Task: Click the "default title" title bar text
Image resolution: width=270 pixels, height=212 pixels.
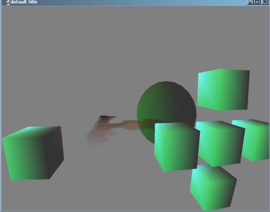Action: point(24,2)
